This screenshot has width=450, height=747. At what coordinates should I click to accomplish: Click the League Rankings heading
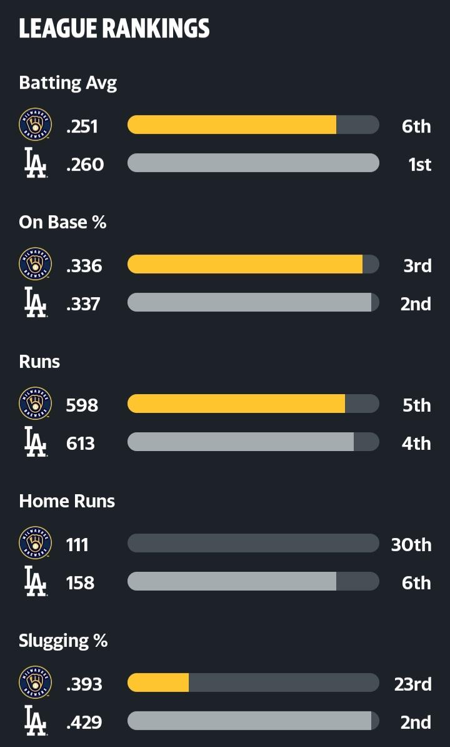tap(114, 29)
